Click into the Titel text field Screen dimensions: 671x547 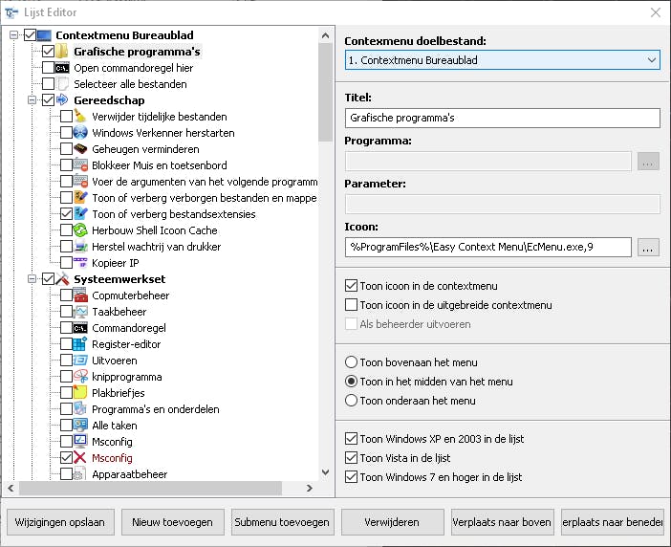click(x=502, y=118)
